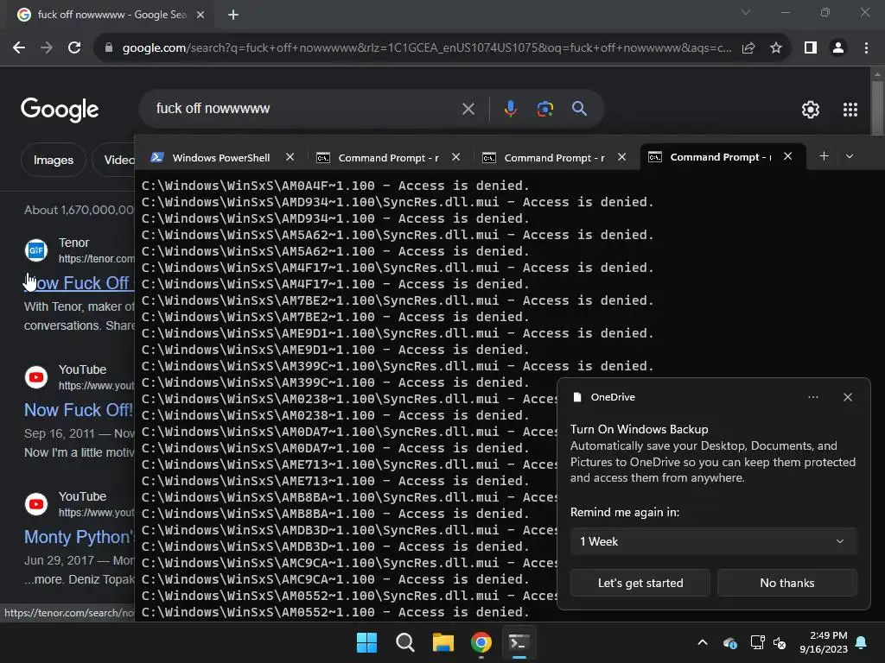Open YouTube result Now Fuck Off!
Image resolution: width=885 pixels, height=663 pixels.
[x=79, y=410]
